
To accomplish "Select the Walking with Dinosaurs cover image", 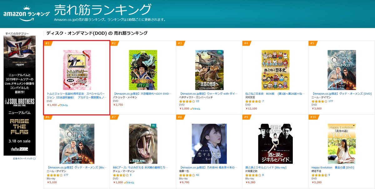I will (209, 70).
